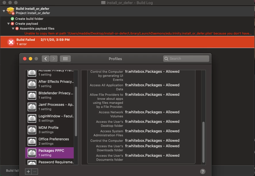Screen dimensions: 255x176
Task: Select the Access the User's Documents folder label
Action: coord(109,158)
